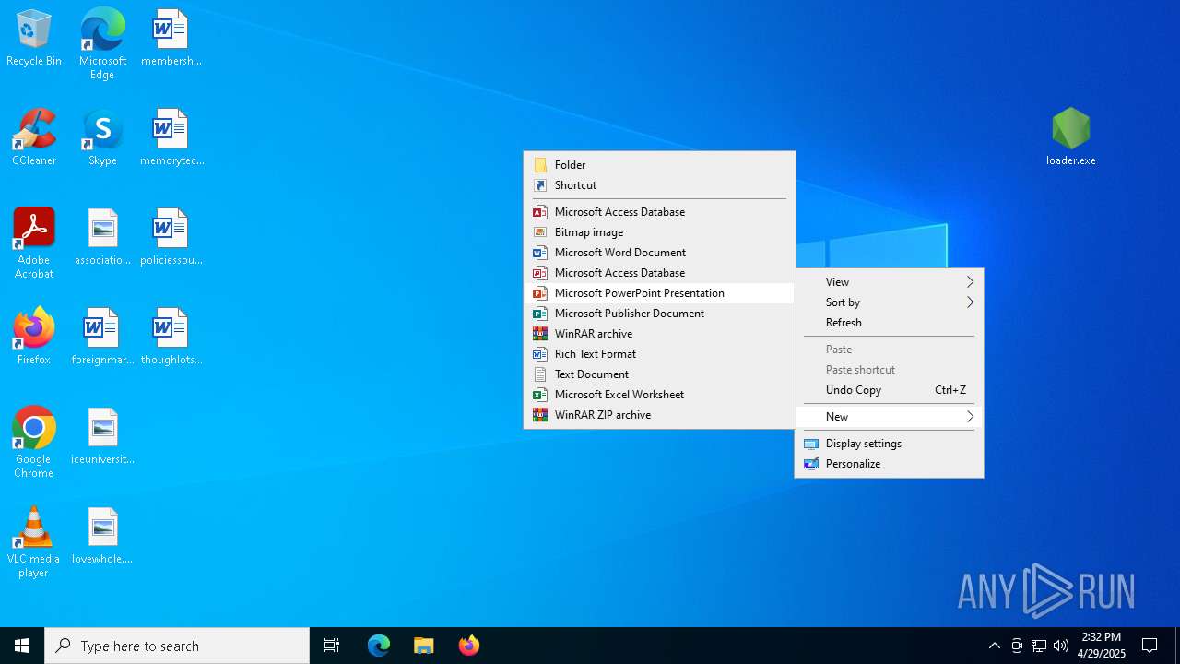
Task: Open the Windows Start menu
Action: (x=22, y=646)
